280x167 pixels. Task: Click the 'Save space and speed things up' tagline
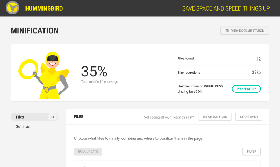tap(226, 8)
